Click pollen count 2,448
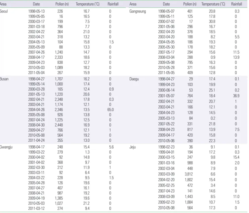249x213 pixels. click(59, 125)
